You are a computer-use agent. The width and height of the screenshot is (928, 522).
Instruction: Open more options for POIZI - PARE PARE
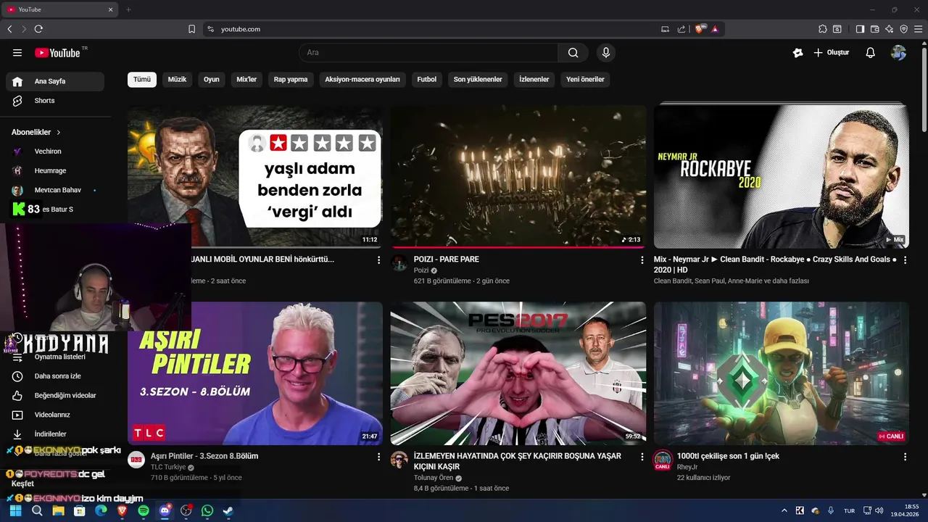pyautogui.click(x=642, y=260)
